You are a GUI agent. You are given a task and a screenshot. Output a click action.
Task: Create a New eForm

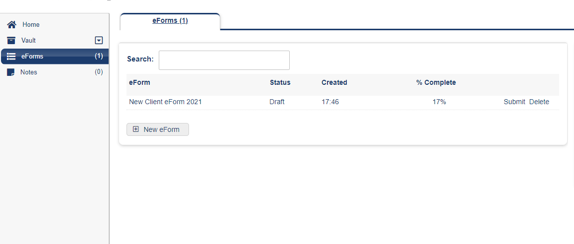coord(158,129)
